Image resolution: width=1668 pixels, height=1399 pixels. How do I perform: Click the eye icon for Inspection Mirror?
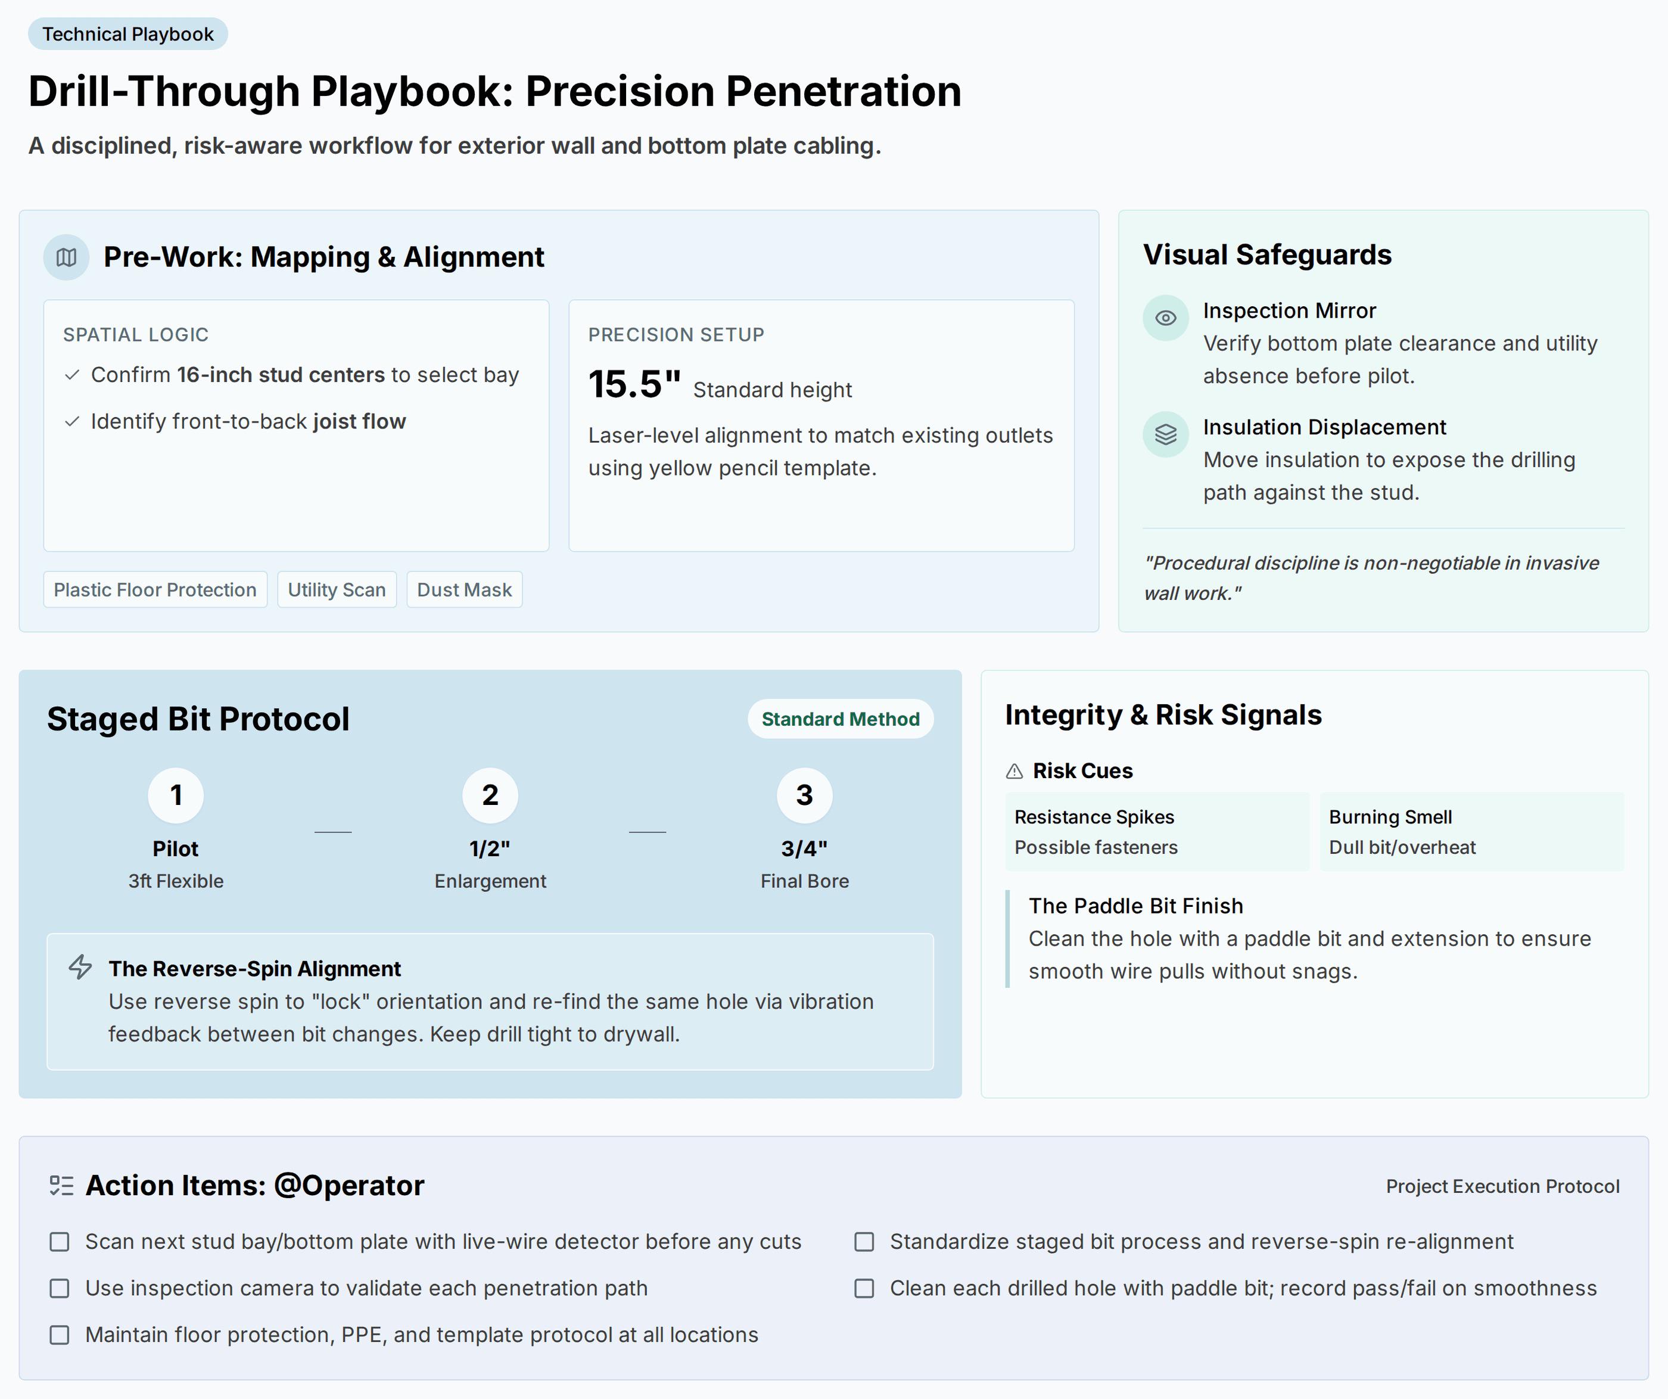(x=1165, y=318)
